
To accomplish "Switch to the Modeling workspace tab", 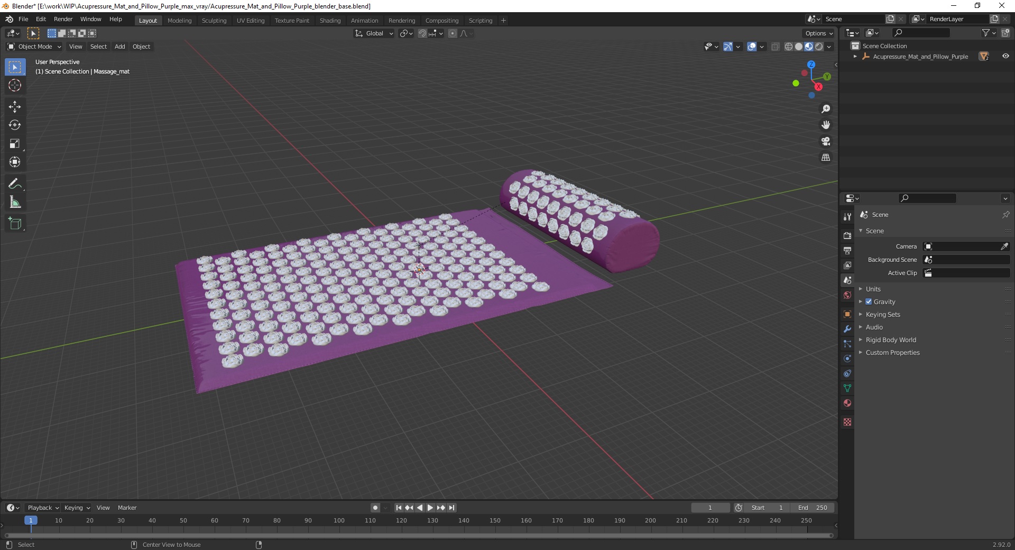I will pyautogui.click(x=179, y=21).
